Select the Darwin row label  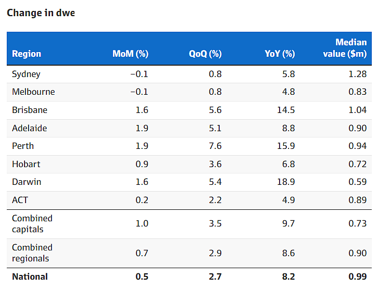coord(27,182)
